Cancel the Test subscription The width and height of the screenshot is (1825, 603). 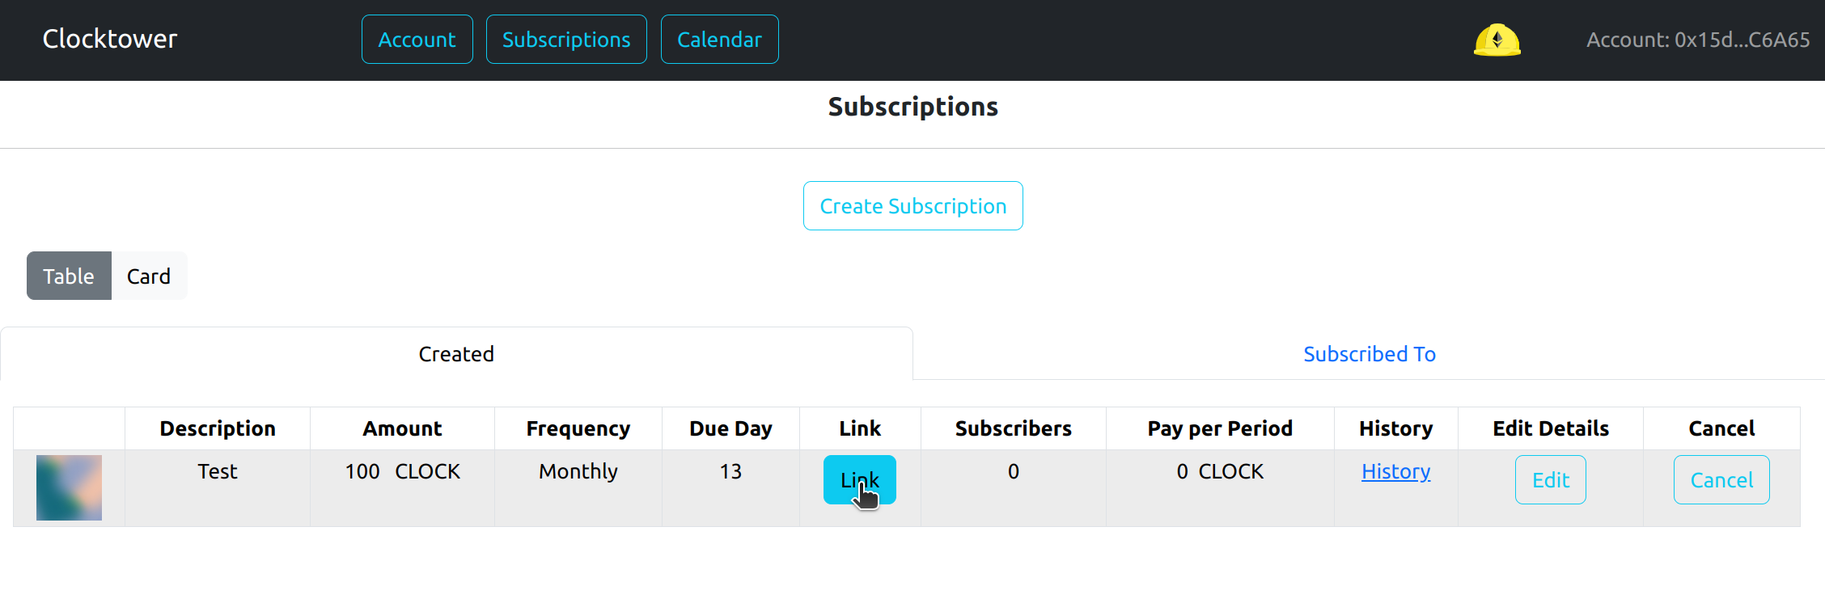coord(1721,480)
